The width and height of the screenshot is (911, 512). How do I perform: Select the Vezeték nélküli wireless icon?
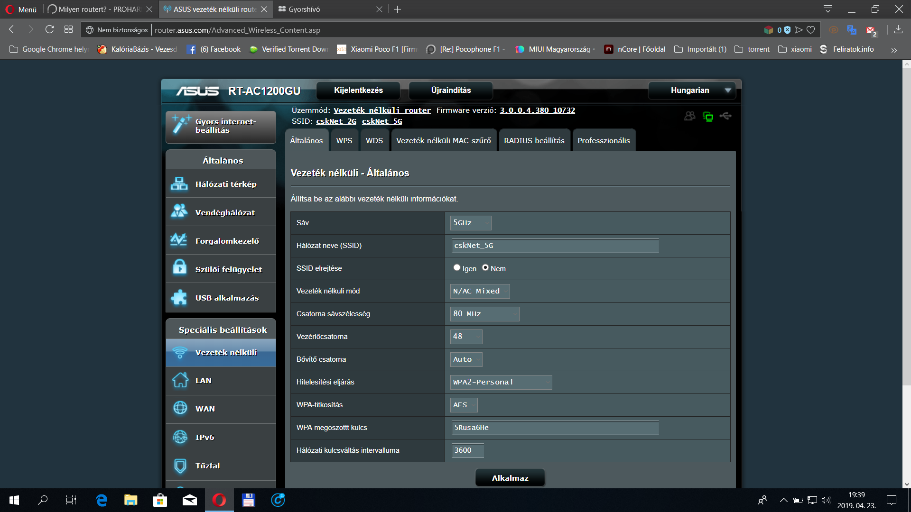(x=180, y=352)
